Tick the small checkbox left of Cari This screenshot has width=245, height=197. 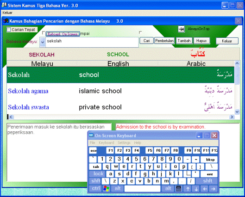point(140,32)
